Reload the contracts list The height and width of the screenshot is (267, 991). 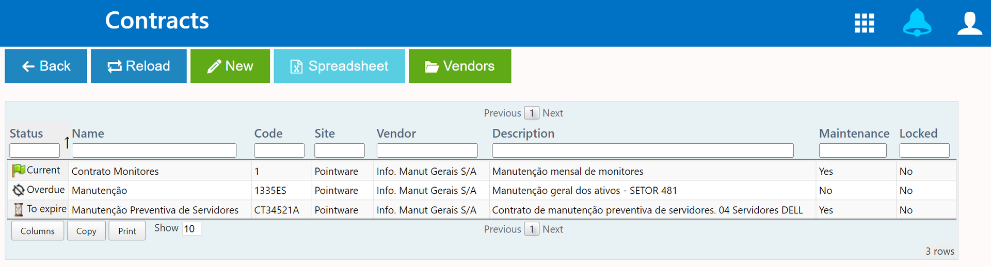click(x=138, y=66)
